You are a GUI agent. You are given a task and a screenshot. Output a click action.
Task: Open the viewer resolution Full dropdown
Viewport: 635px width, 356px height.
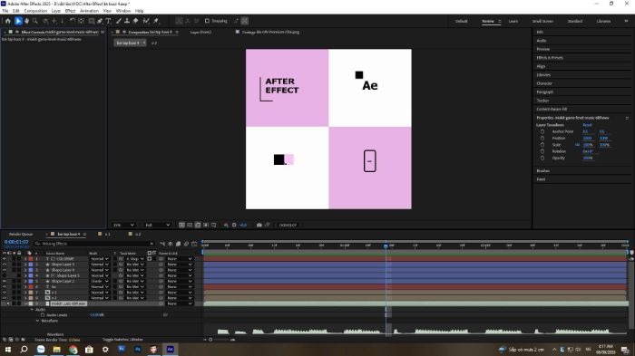pos(157,225)
